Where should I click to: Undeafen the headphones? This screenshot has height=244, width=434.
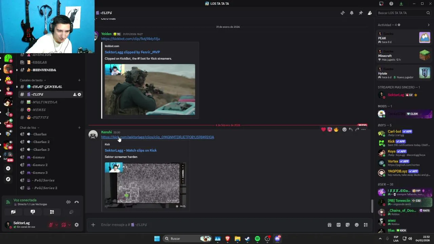[64, 225]
